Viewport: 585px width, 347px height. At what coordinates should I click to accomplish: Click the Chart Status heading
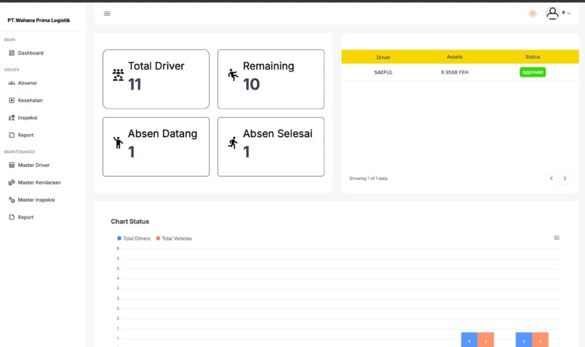[130, 222]
